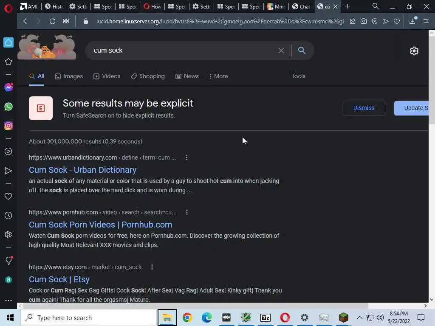Click the Windows taskbar search box
Screen dimensions: 435x326
88,318
